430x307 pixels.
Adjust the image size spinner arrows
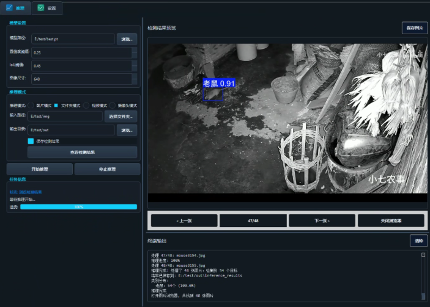click(x=135, y=79)
